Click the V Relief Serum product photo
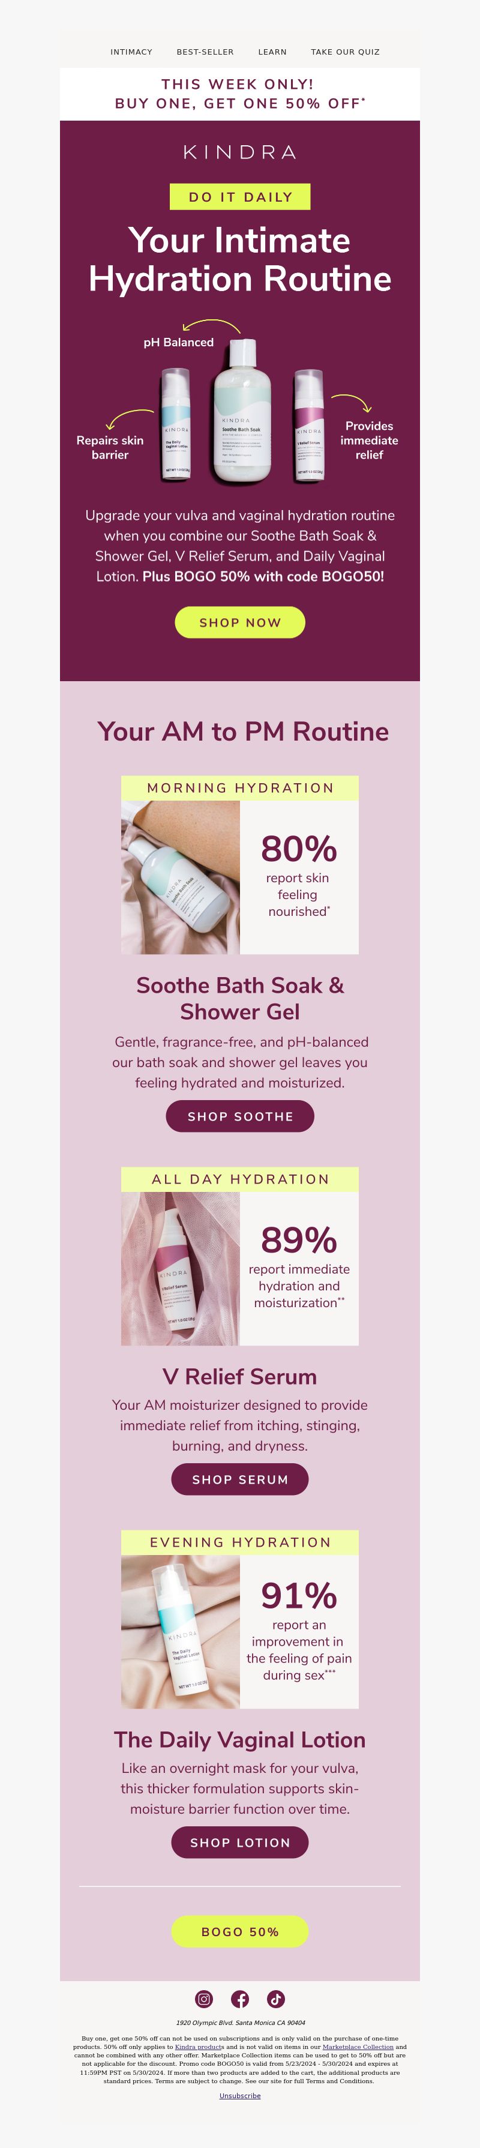The image size is (480, 2148). (180, 1268)
